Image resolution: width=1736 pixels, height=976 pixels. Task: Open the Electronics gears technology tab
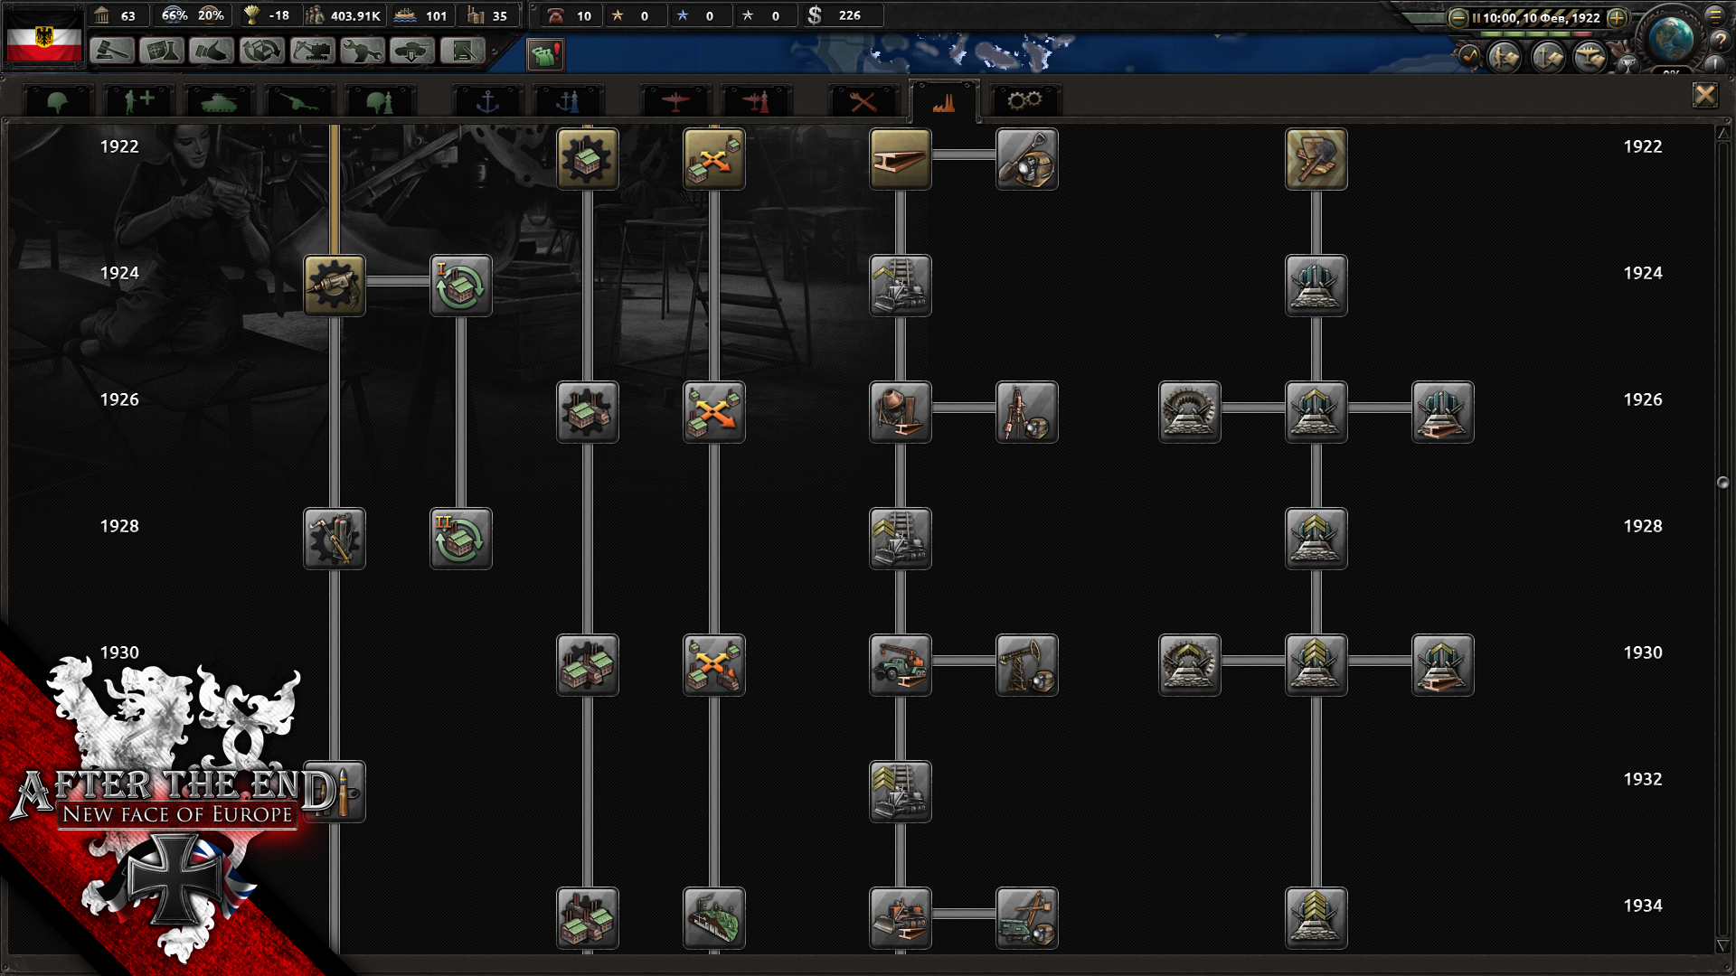tap(1024, 101)
